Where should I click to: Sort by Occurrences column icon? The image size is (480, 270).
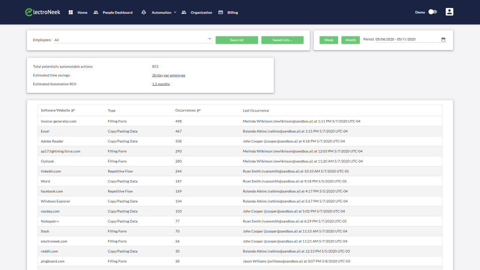point(199,111)
